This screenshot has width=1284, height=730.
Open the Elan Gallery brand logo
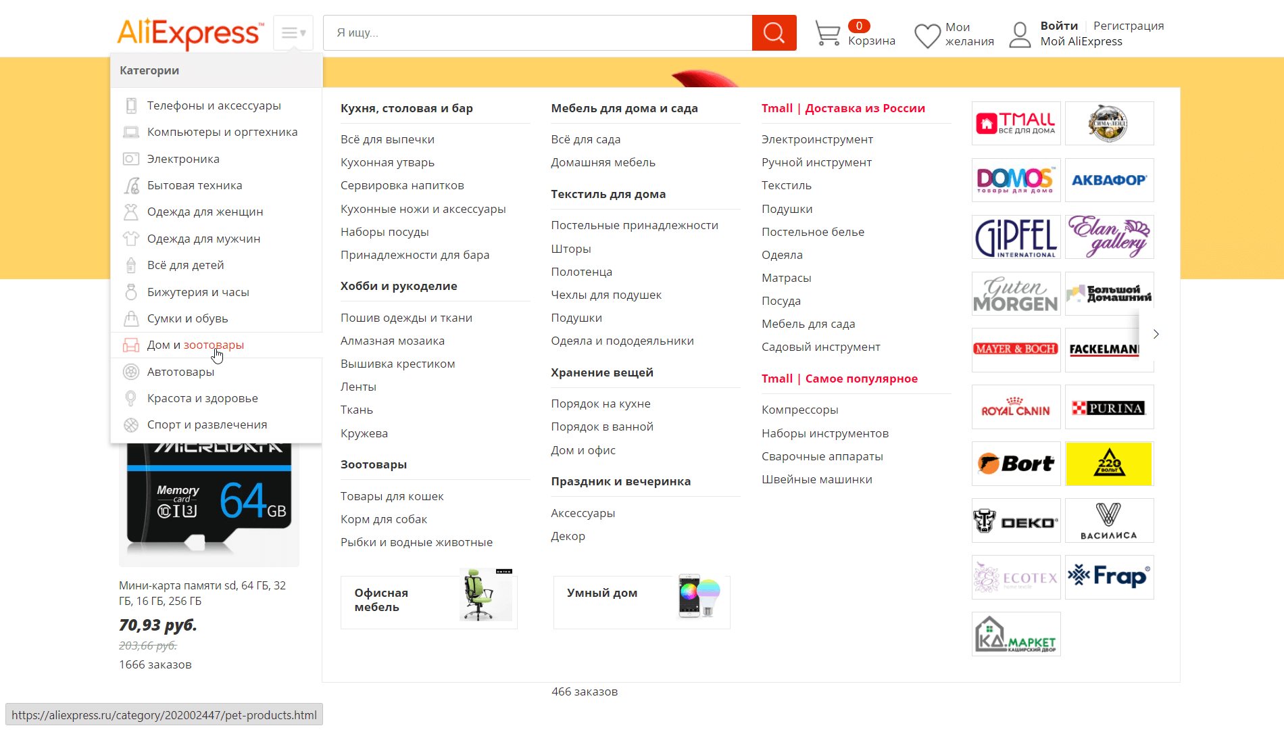[1109, 237]
